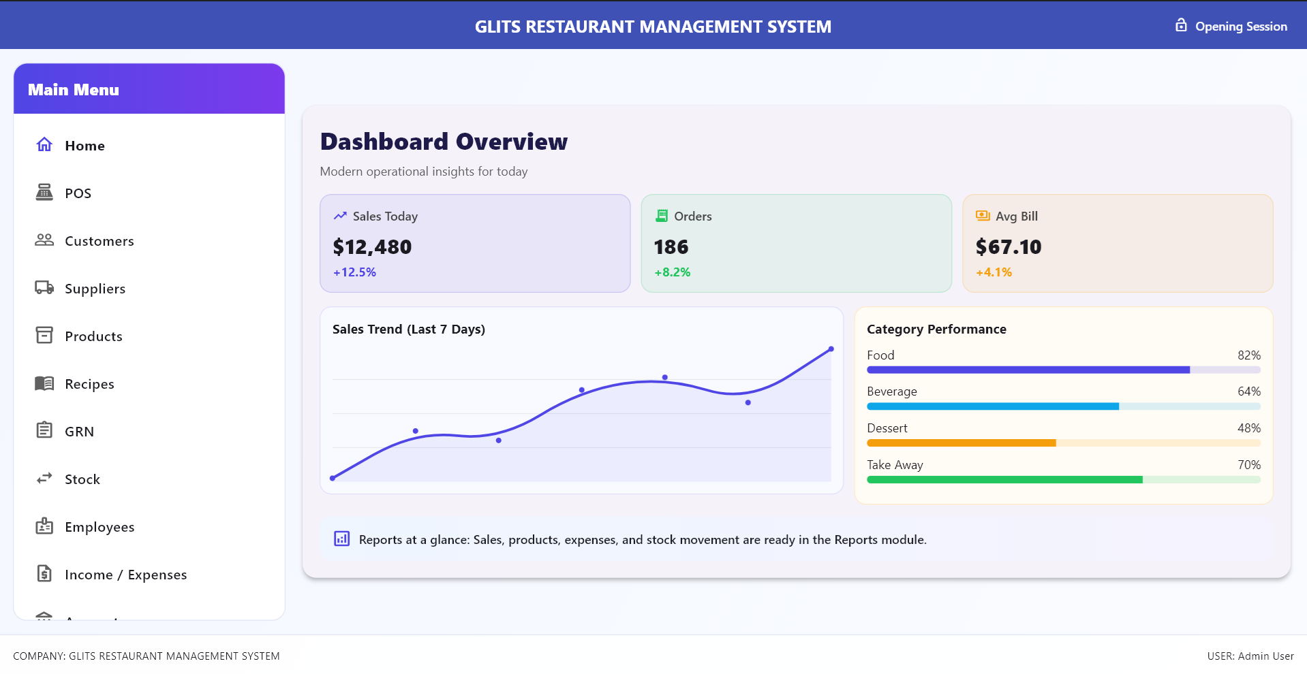
Task: Click the lock icon beside Opening Session
Action: [x=1180, y=25]
